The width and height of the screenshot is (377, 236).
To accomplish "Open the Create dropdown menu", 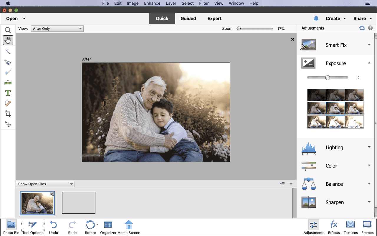I will click(x=335, y=18).
